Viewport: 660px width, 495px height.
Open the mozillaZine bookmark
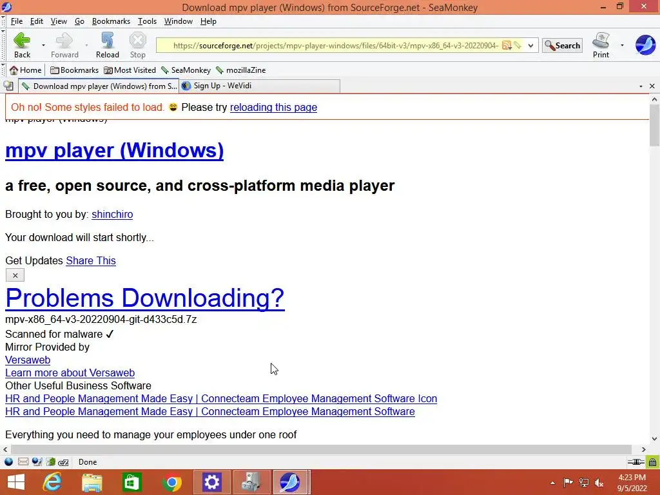point(241,70)
